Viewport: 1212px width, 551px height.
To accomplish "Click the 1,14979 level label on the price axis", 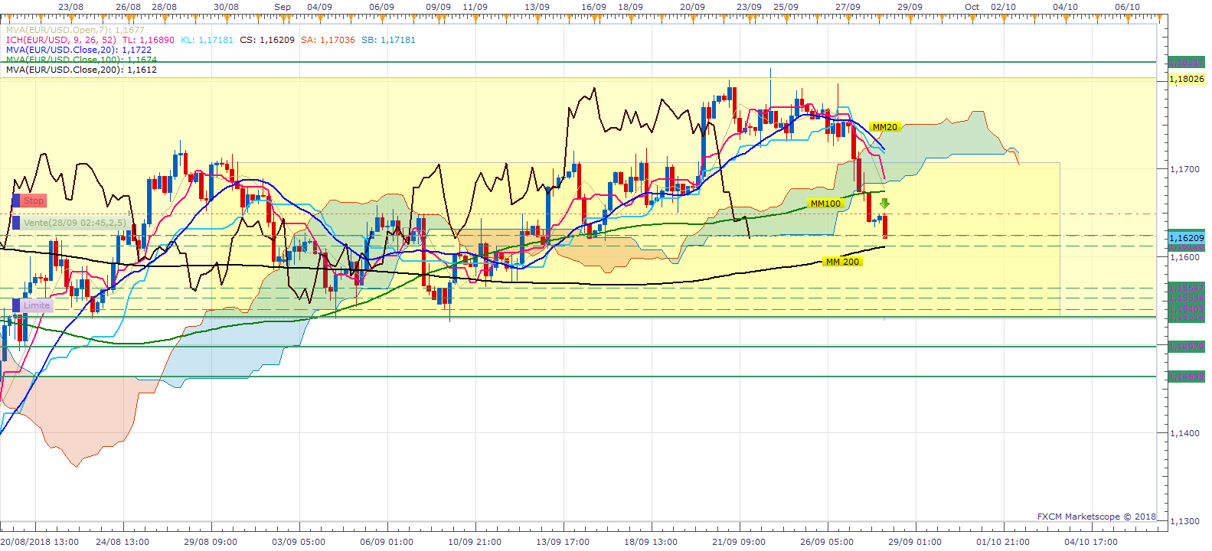I will click(x=1187, y=347).
